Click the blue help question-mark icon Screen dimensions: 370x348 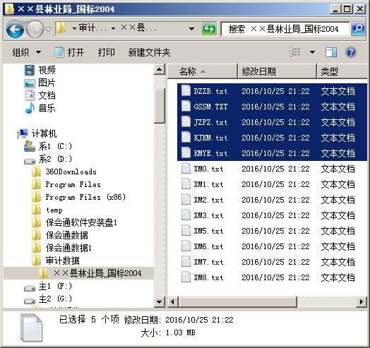tap(351, 52)
